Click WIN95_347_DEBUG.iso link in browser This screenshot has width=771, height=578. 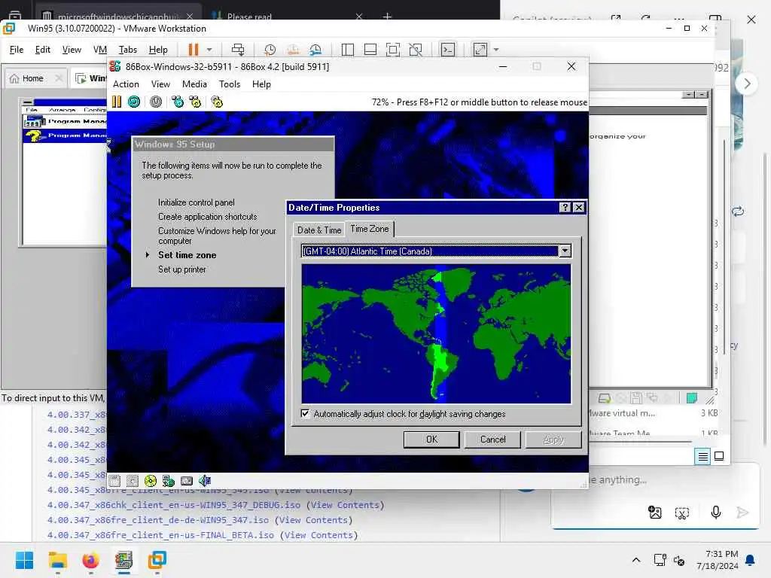(174, 505)
